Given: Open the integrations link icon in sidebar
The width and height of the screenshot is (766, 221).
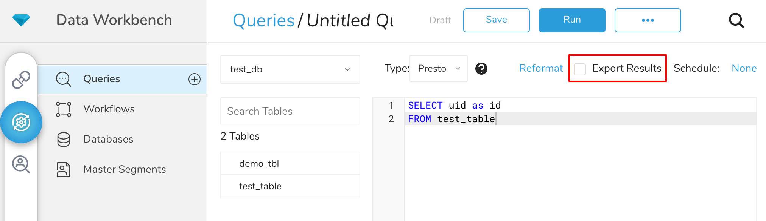Looking at the screenshot, I should point(21,80).
